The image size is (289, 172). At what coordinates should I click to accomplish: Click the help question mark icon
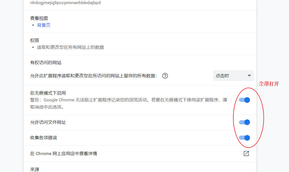click(165, 76)
